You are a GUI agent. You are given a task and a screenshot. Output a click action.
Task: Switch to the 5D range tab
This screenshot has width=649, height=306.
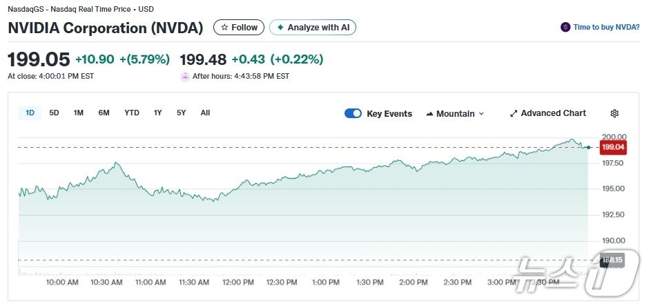click(x=54, y=113)
